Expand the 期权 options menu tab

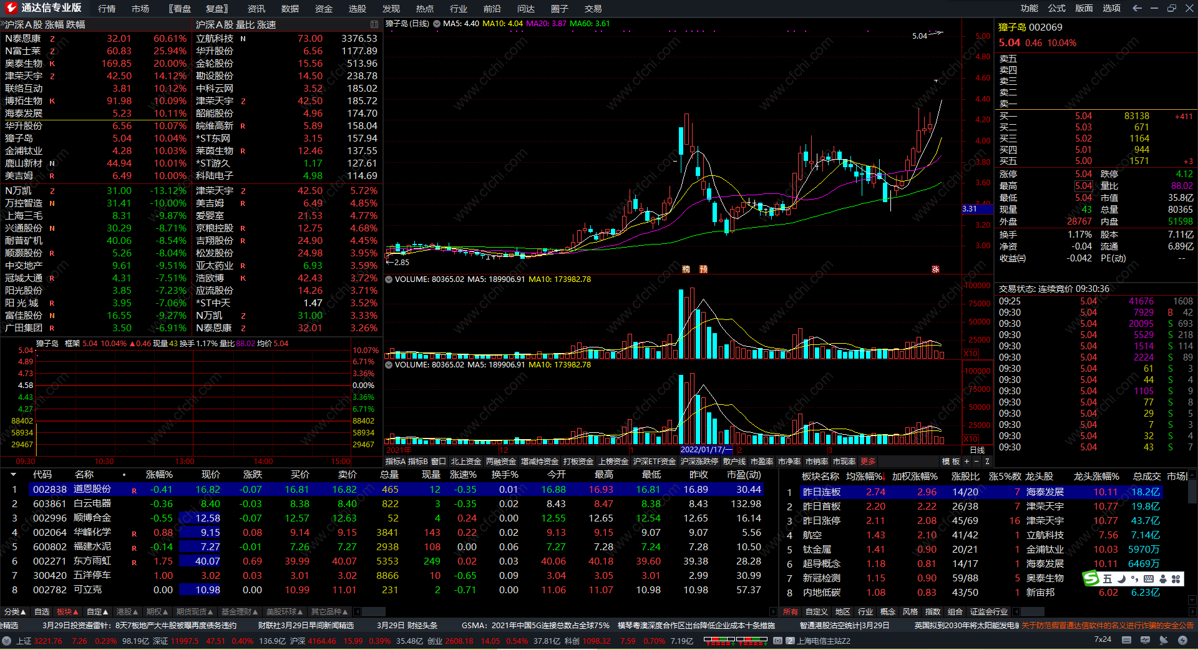point(158,612)
